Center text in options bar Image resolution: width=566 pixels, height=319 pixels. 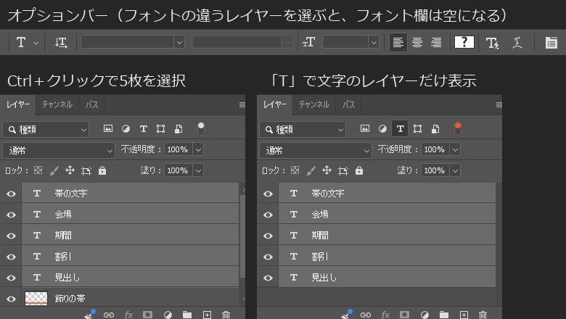point(417,43)
